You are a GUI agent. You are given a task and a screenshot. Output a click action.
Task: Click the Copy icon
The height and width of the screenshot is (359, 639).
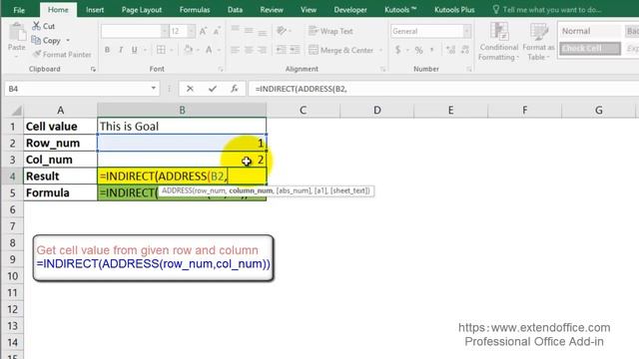36,40
